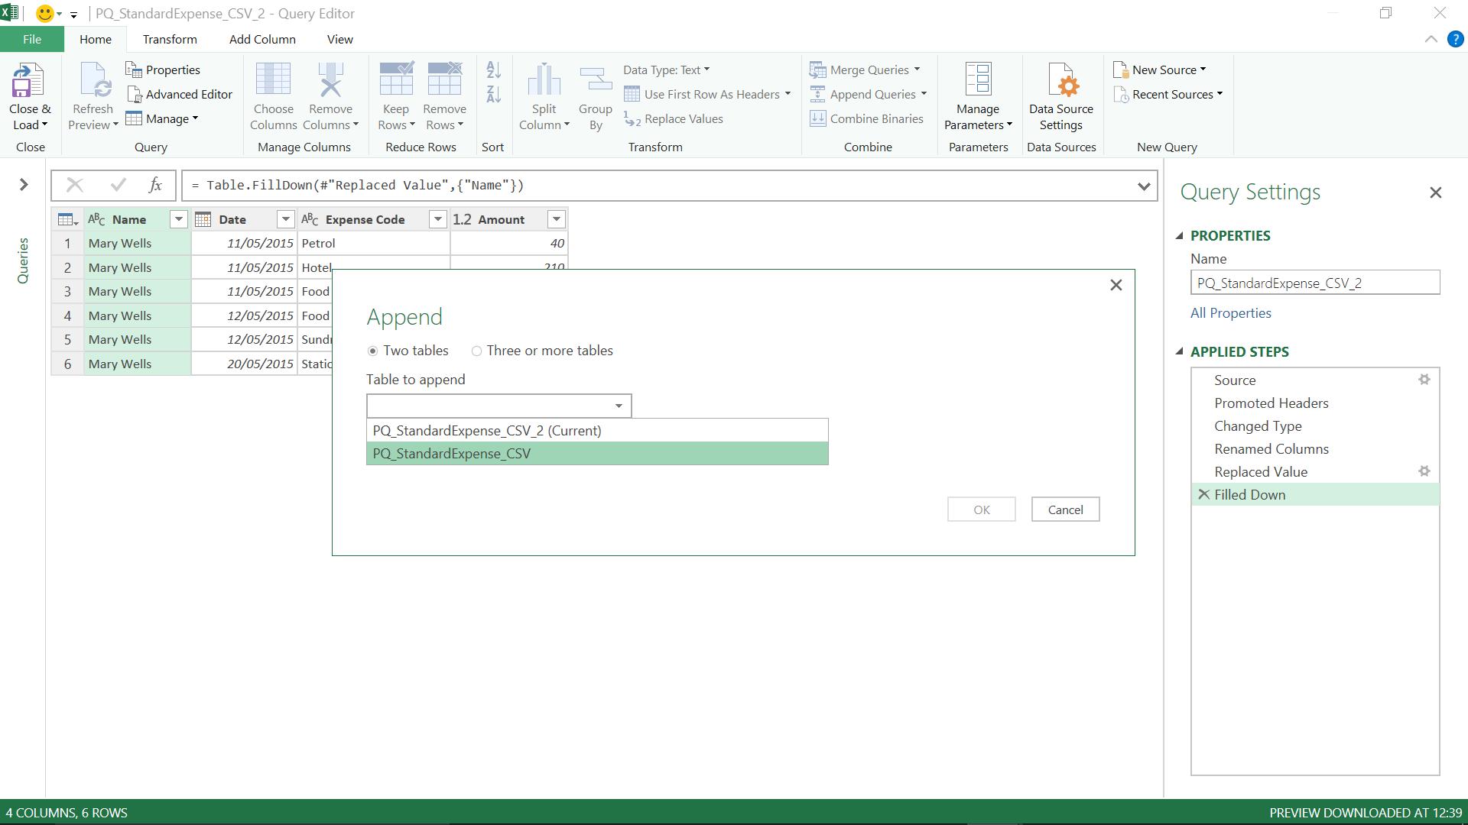Click the table menu icon in grid corner
Viewport: 1468px width, 825px height.
click(67, 220)
